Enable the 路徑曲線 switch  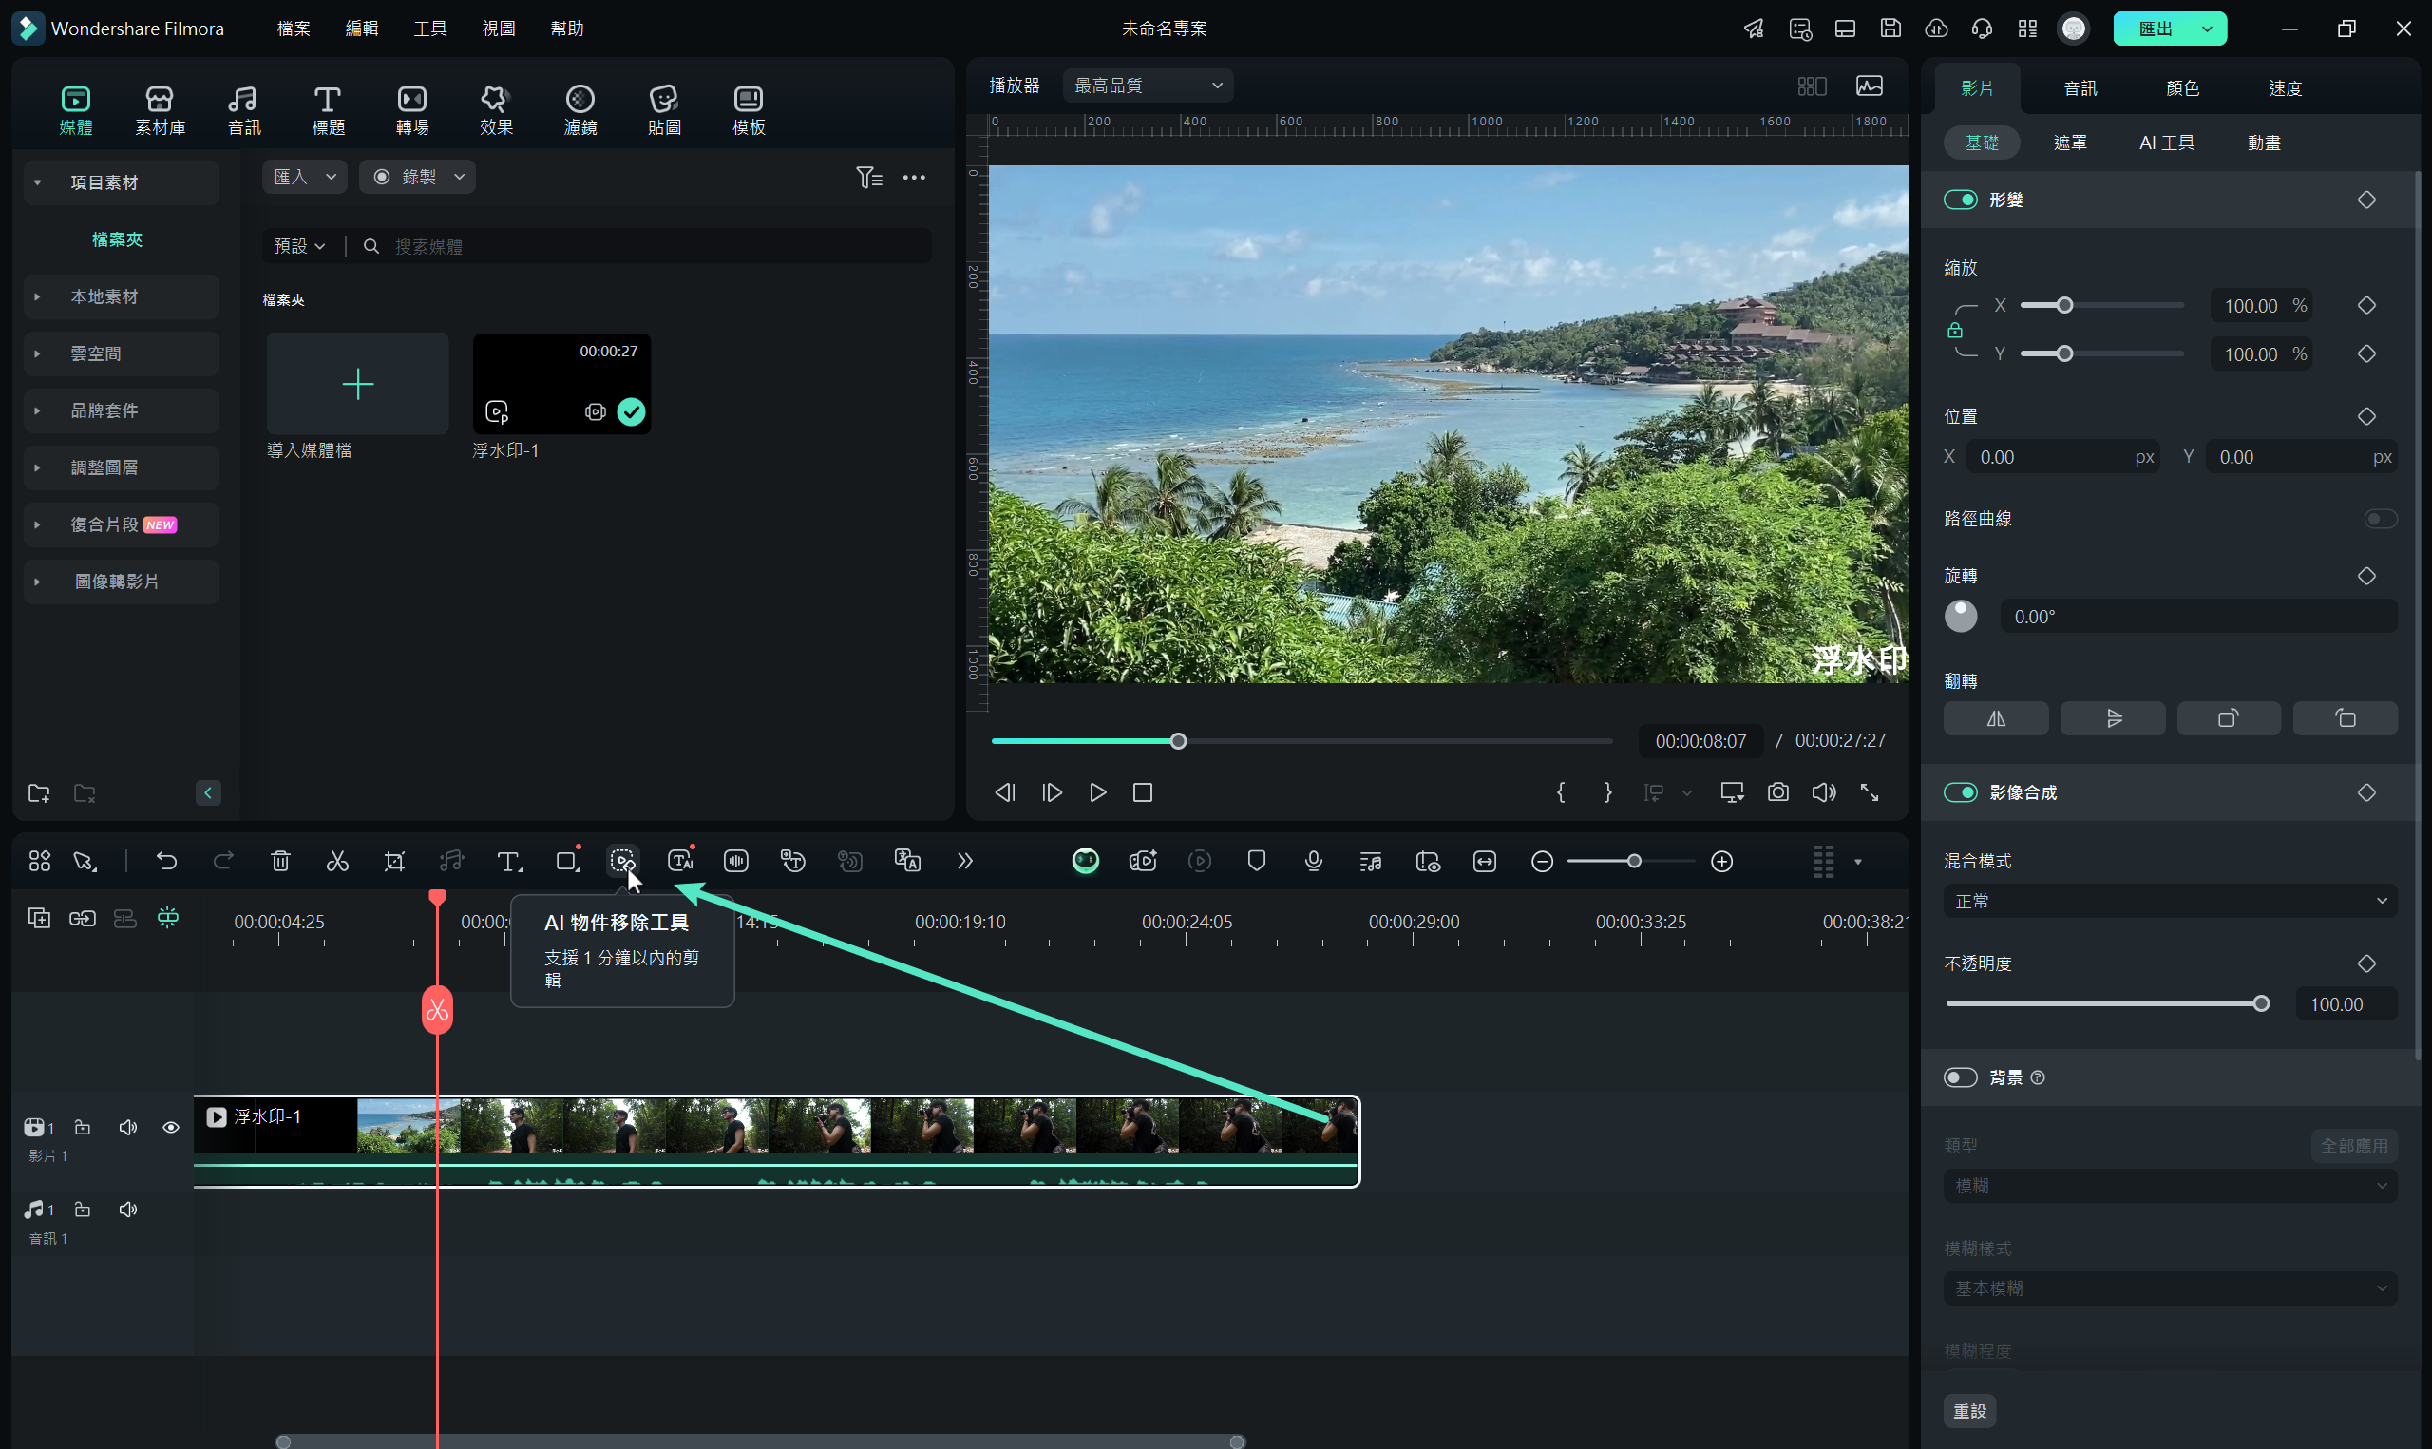(x=2381, y=519)
